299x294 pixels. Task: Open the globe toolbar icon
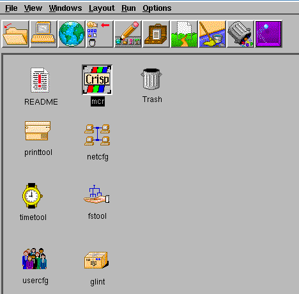point(72,34)
